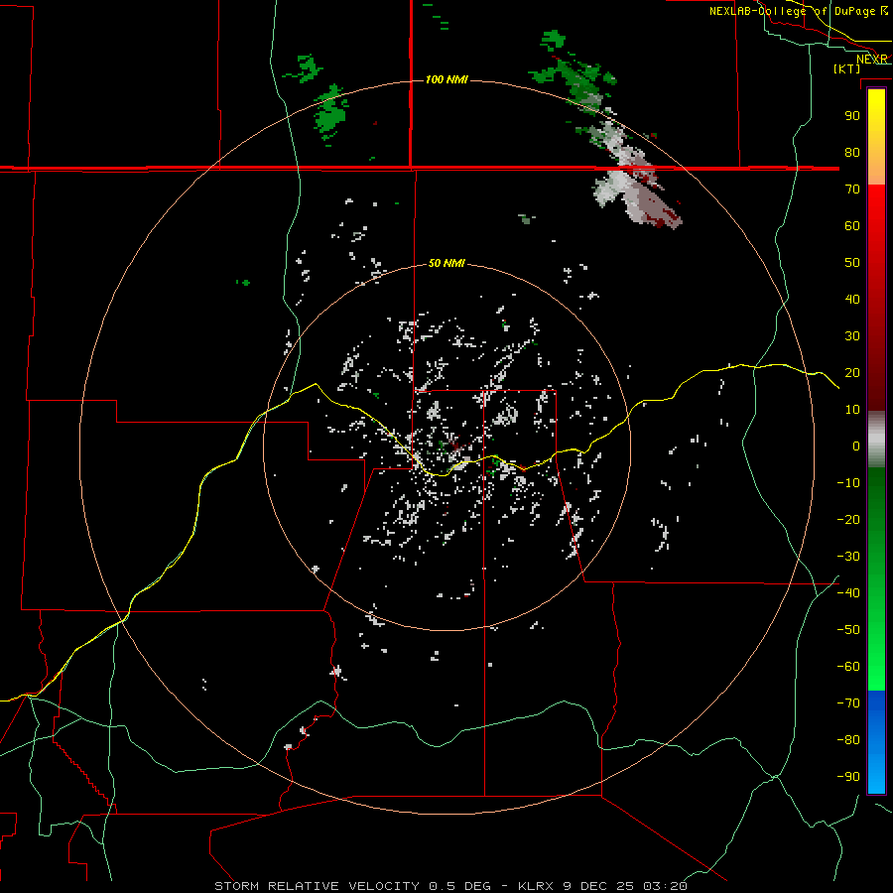Click the NEXR label above the scale

coord(872,60)
